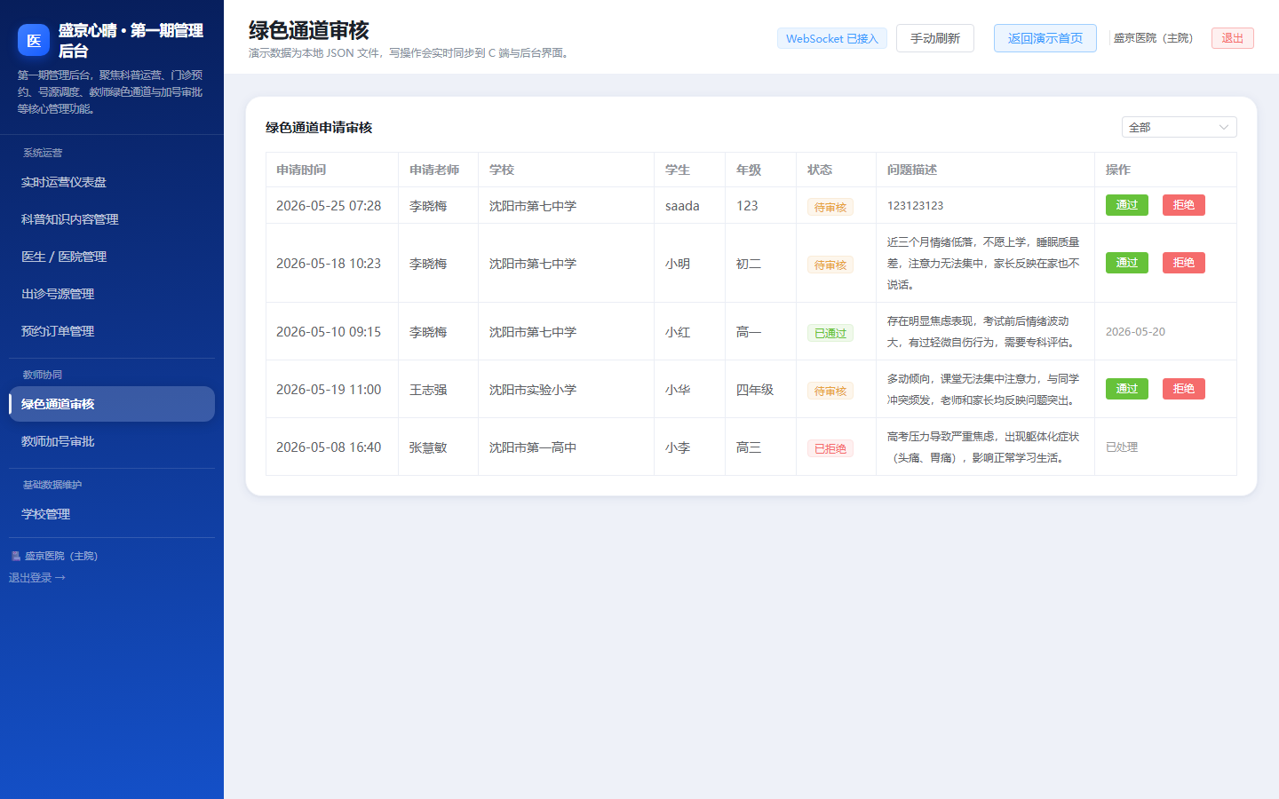Open 学校管理 under 基础数据维护
Image resolution: width=1279 pixels, height=799 pixels.
tap(112, 514)
